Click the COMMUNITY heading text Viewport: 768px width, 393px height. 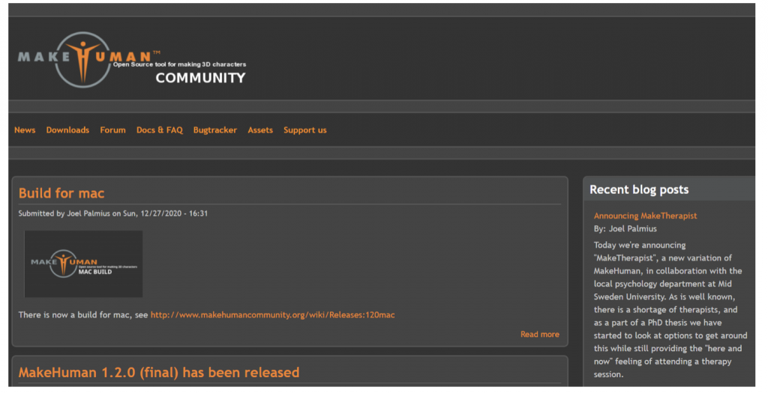click(x=199, y=78)
